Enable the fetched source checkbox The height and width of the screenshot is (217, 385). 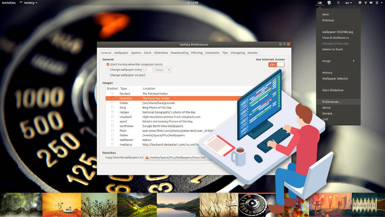pyautogui.click(x=112, y=93)
